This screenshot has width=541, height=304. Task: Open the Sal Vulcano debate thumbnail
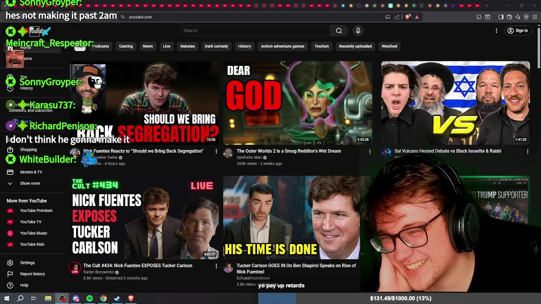[x=455, y=103]
